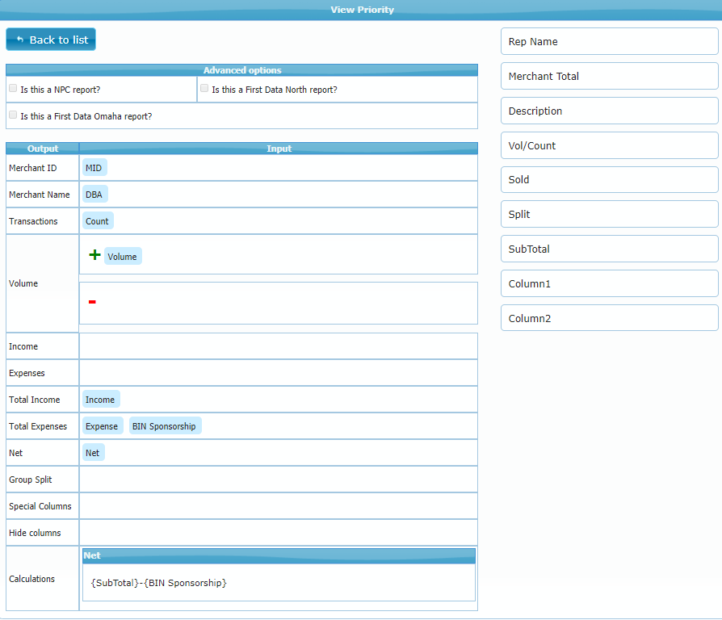Select the MID tag in Merchant ID row

pyautogui.click(x=94, y=168)
